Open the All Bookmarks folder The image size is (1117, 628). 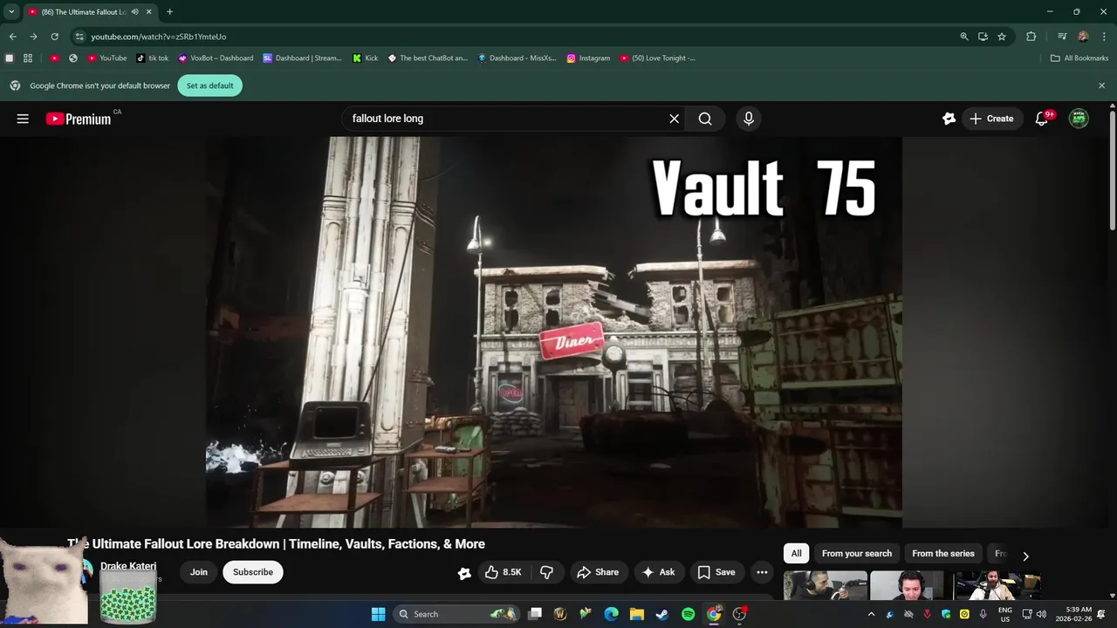pos(1079,58)
